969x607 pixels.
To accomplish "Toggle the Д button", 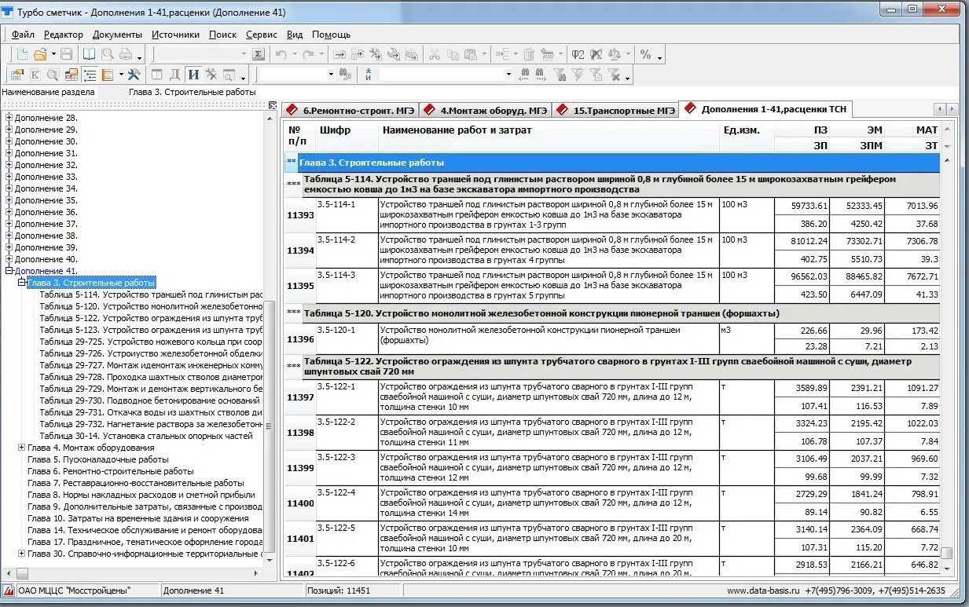I will click(174, 75).
